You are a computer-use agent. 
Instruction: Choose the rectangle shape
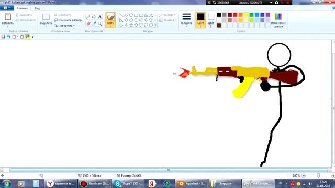coord(136,15)
